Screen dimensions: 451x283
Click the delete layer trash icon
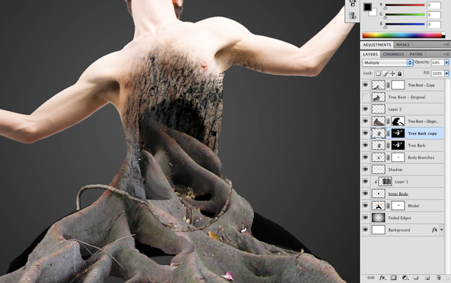438,278
